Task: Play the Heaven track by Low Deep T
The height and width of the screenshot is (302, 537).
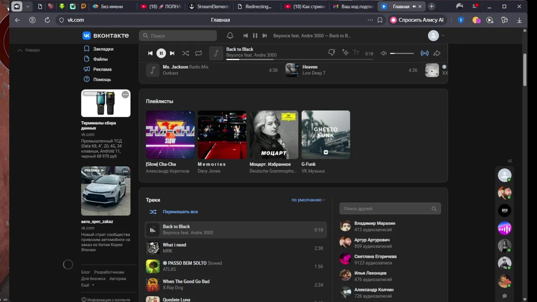Action: [x=352, y=70]
